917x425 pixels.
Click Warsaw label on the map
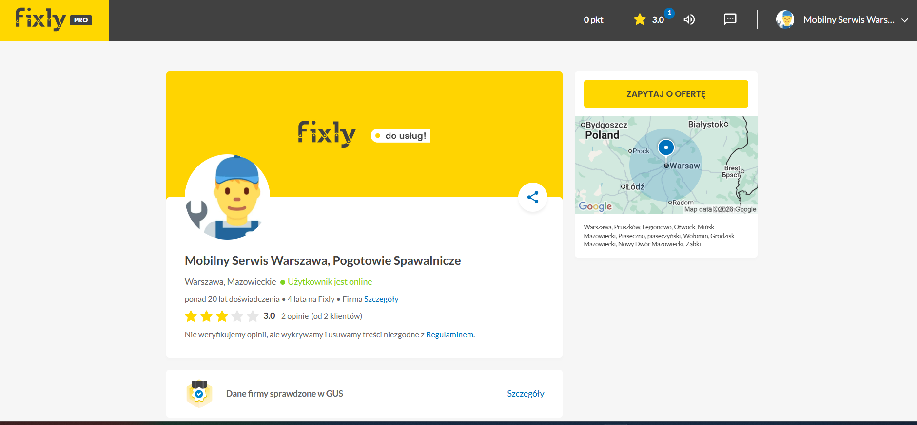(684, 166)
